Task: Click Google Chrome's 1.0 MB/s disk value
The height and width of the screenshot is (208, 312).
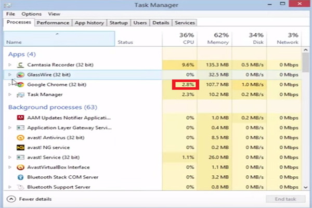Action: coord(252,85)
